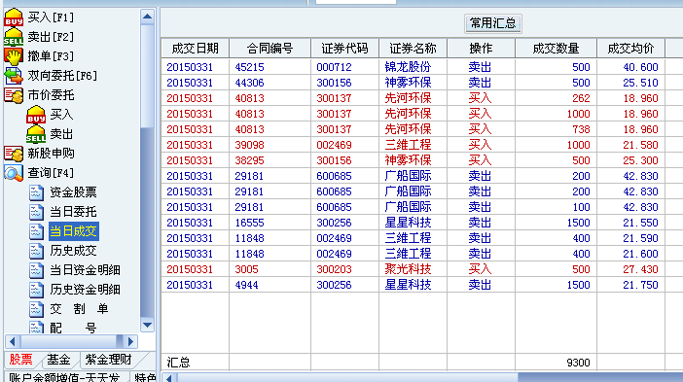The height and width of the screenshot is (382, 683).
Task: Switch to 账户余额增值-天天发 tab
Action: (x=64, y=377)
